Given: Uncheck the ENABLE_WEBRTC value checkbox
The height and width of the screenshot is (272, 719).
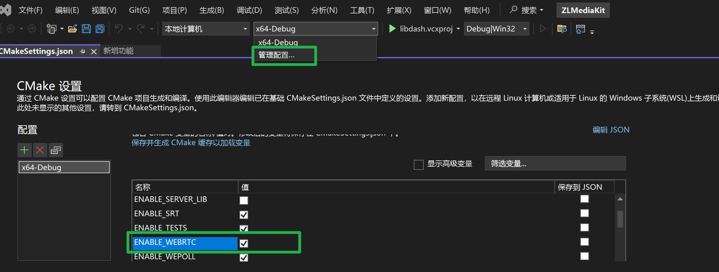Looking at the screenshot, I should [244, 243].
